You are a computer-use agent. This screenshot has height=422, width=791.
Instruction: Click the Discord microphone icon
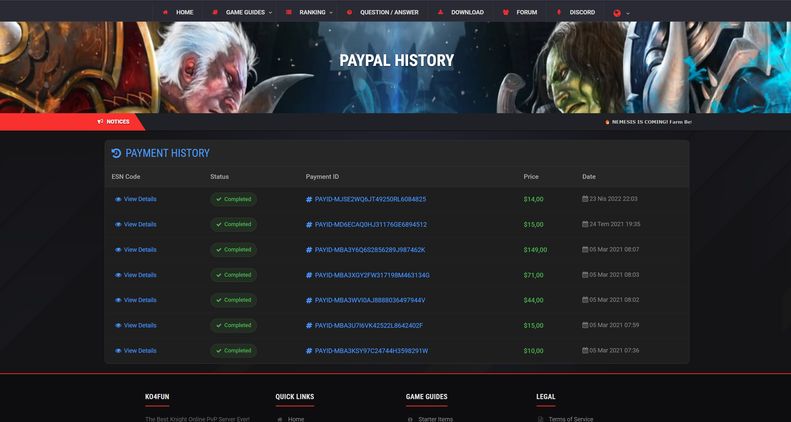(559, 12)
